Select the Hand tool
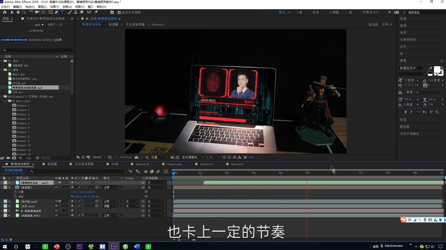 coord(18,12)
